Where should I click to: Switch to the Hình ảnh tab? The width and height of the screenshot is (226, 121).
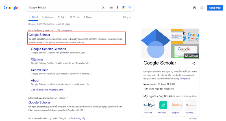point(48,17)
